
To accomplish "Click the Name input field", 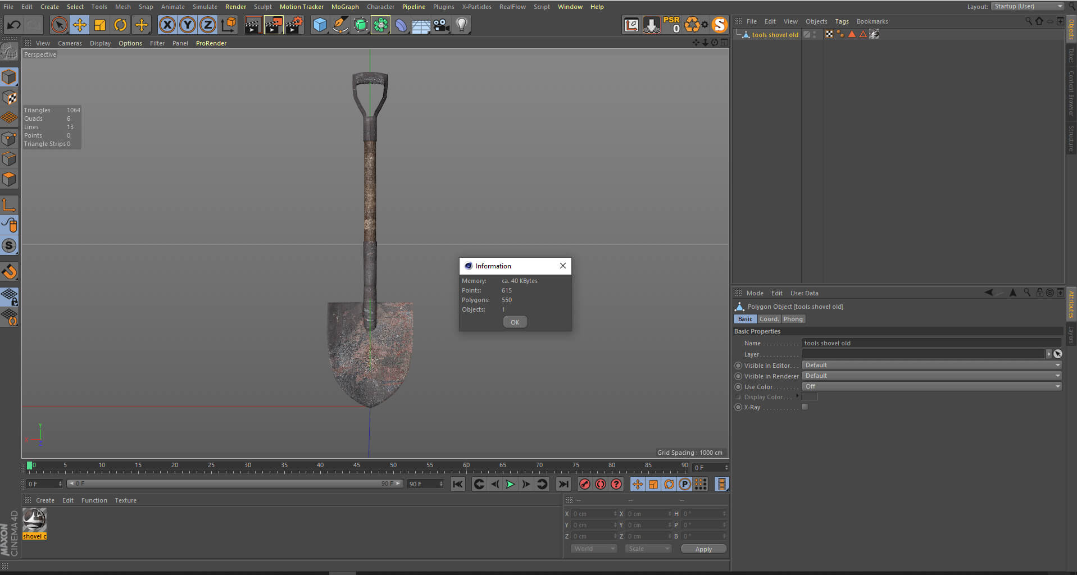I will point(931,343).
